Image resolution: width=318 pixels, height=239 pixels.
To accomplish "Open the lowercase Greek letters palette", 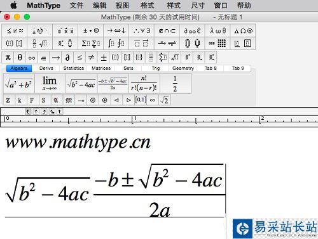I will pyautogui.click(x=218, y=31).
